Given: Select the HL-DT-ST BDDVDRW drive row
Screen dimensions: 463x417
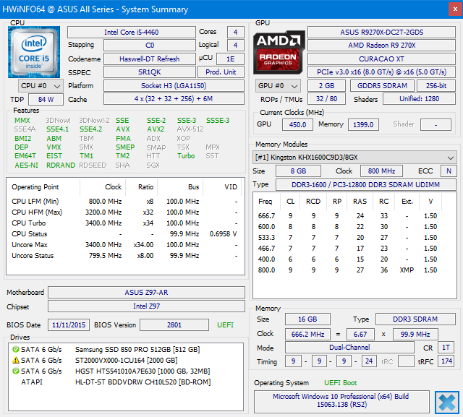Looking at the screenshot, I should point(125,382).
